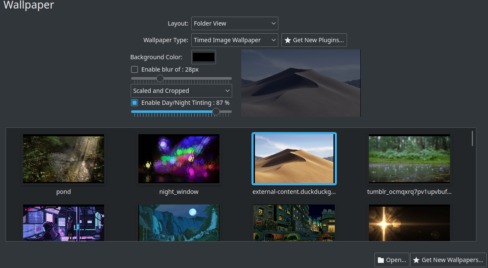Viewport: 488px width, 268px height.
Task: Click the Wallpaper page heading
Action: pyautogui.click(x=29, y=5)
